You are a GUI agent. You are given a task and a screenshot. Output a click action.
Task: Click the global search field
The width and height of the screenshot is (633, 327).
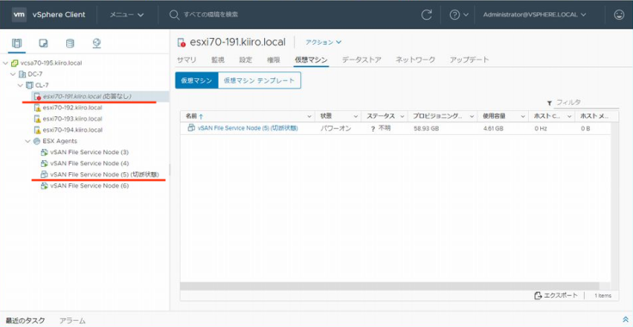click(x=210, y=15)
